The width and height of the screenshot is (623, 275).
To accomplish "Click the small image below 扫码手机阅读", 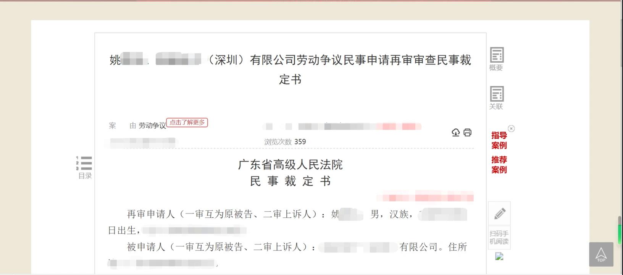I will [x=499, y=256].
